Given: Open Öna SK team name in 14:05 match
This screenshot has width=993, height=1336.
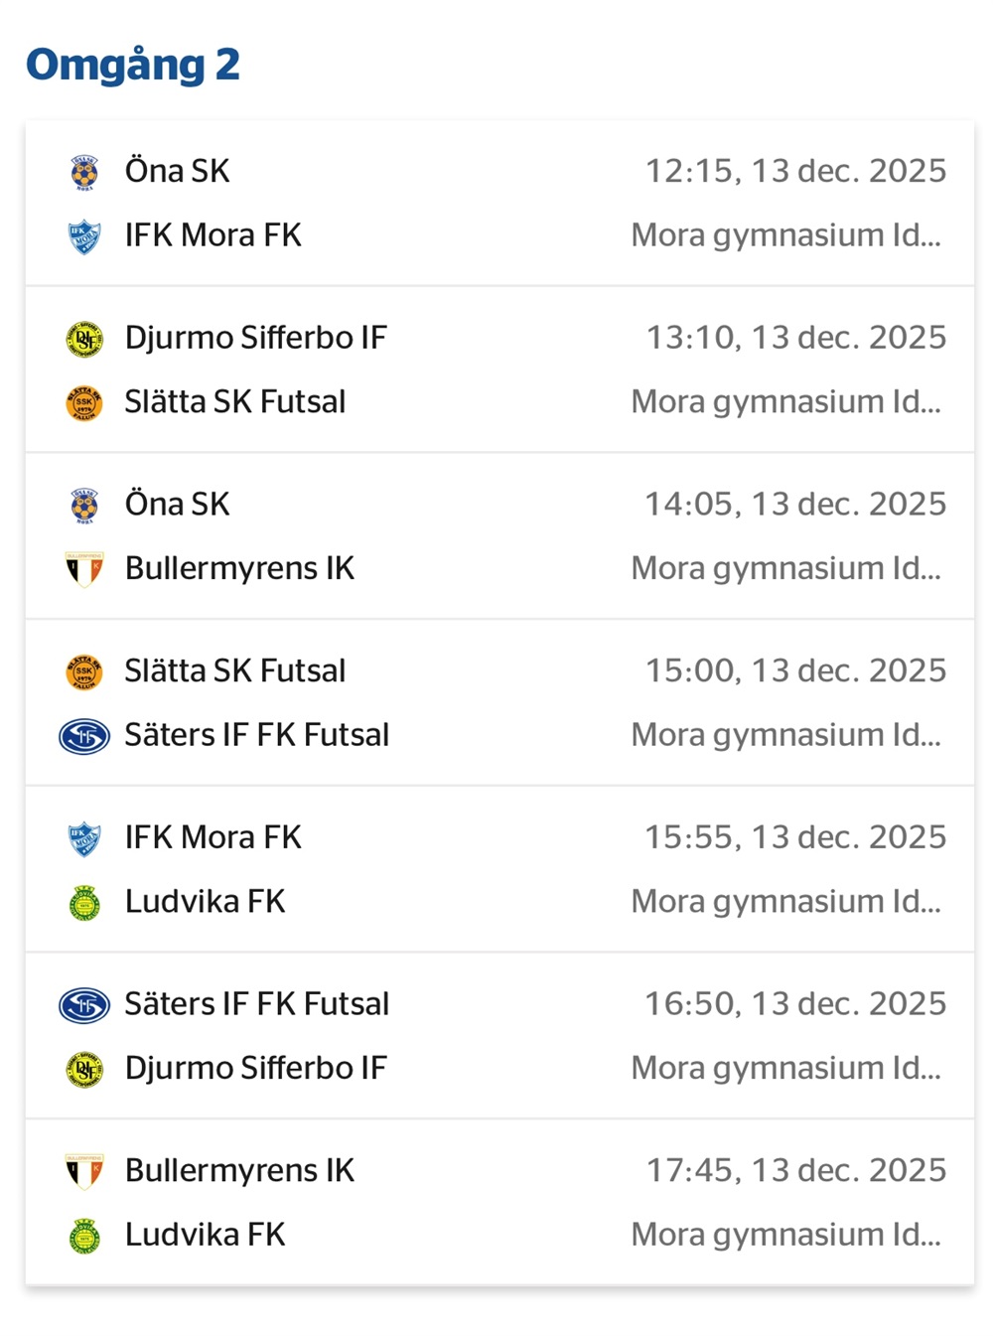Looking at the screenshot, I should pyautogui.click(x=177, y=505).
